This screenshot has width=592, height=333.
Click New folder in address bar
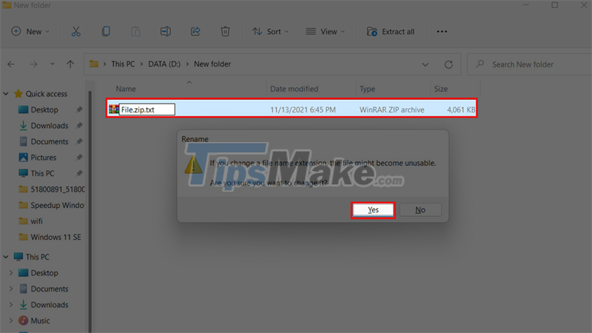(212, 64)
